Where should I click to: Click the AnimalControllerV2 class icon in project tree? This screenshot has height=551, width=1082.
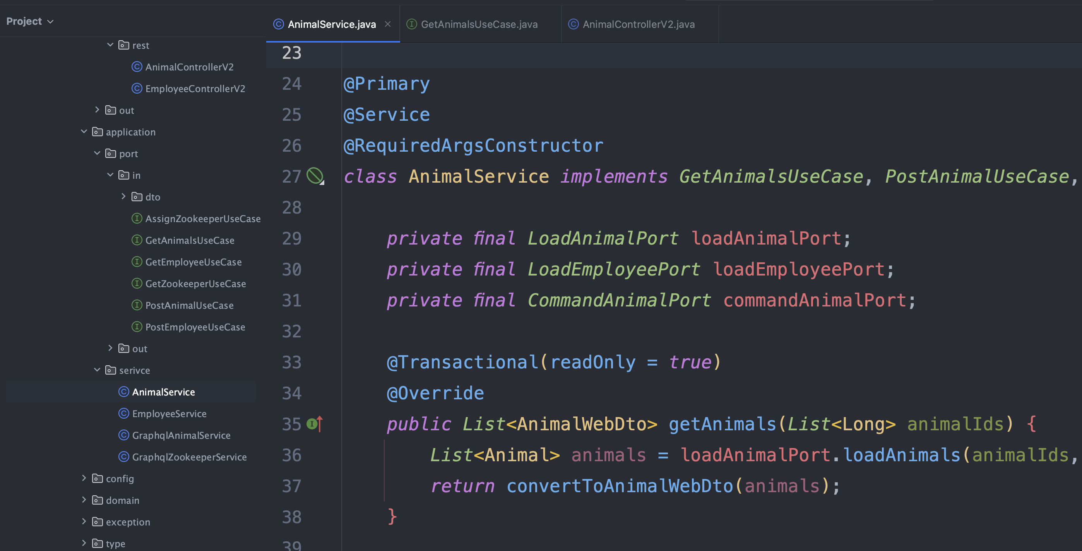tap(137, 67)
